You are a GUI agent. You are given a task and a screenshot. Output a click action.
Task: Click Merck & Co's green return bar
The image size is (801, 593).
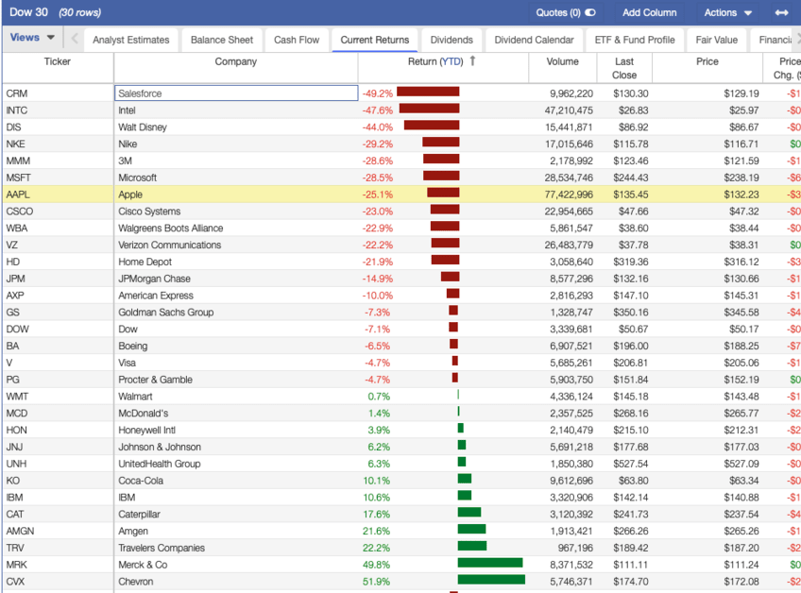[x=490, y=564]
